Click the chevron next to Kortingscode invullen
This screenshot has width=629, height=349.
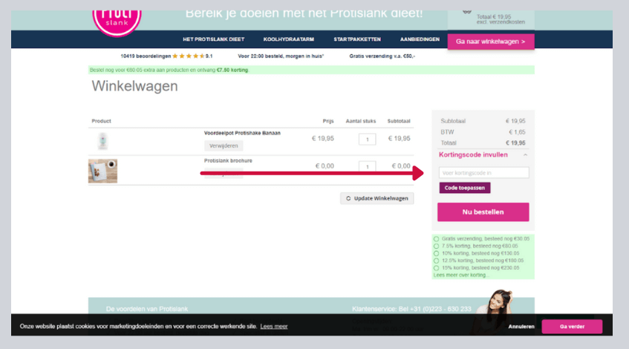(x=526, y=154)
